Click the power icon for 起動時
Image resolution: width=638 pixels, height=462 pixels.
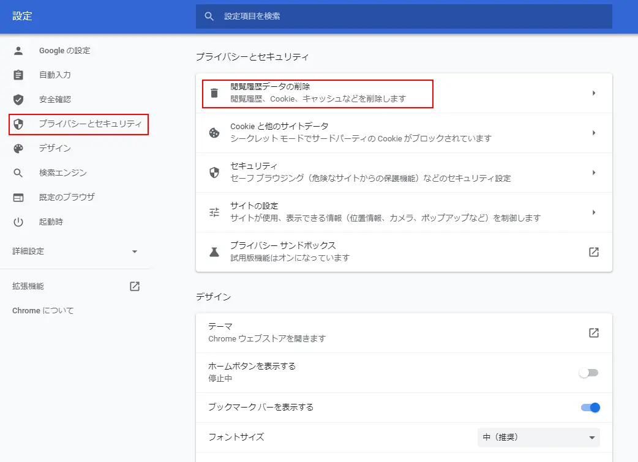click(x=18, y=222)
